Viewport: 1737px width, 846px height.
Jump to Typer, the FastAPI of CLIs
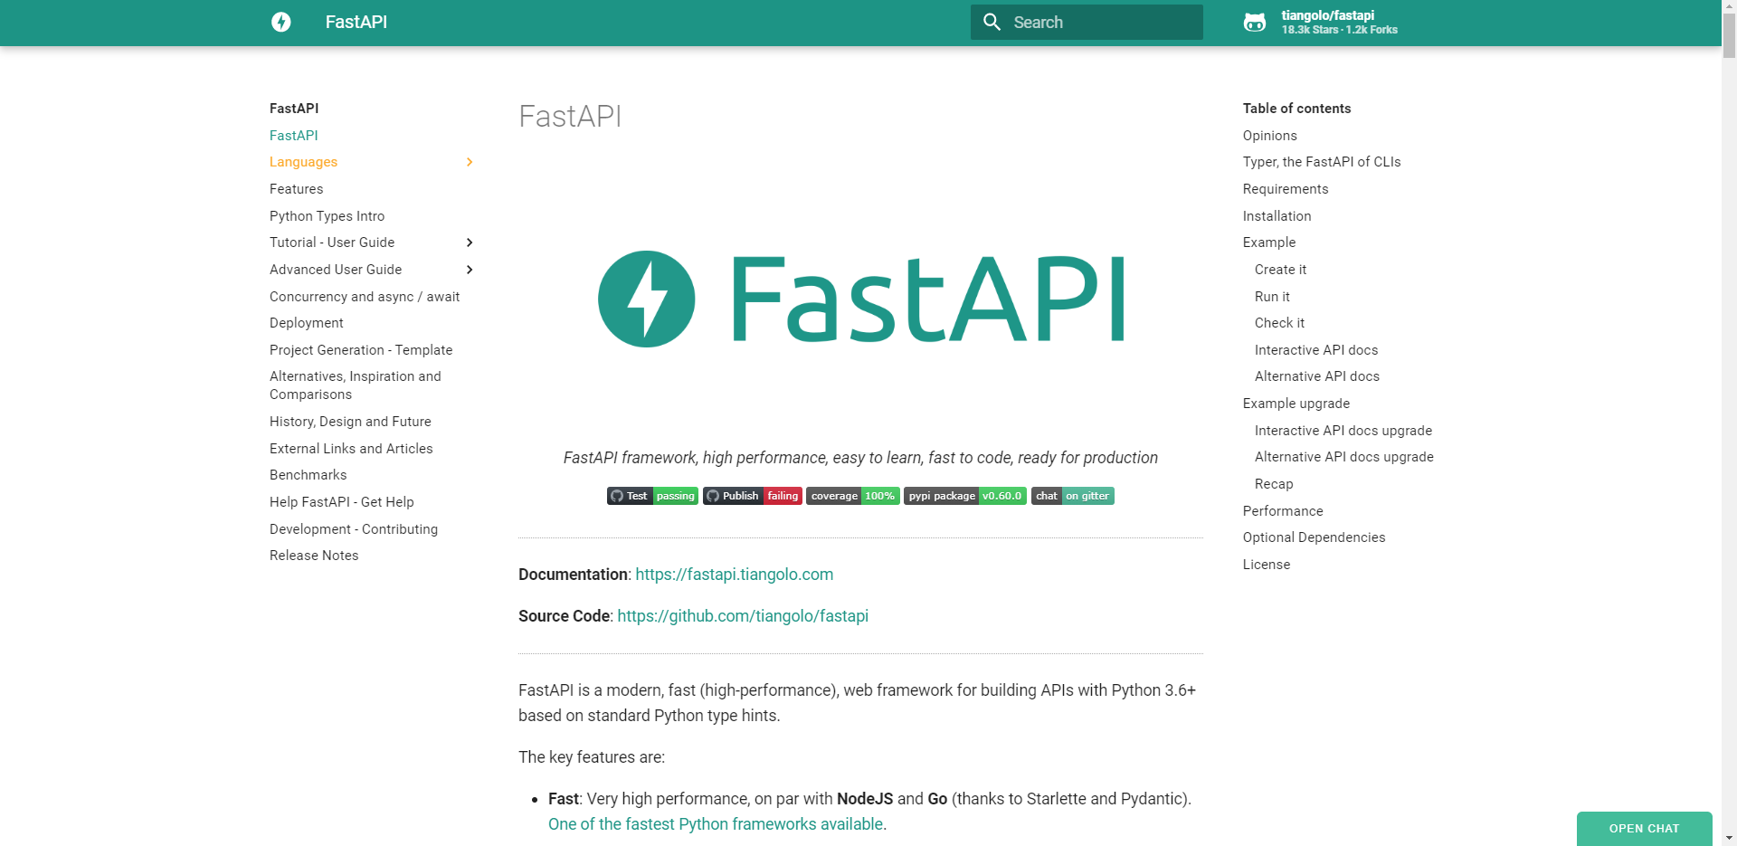(x=1322, y=162)
